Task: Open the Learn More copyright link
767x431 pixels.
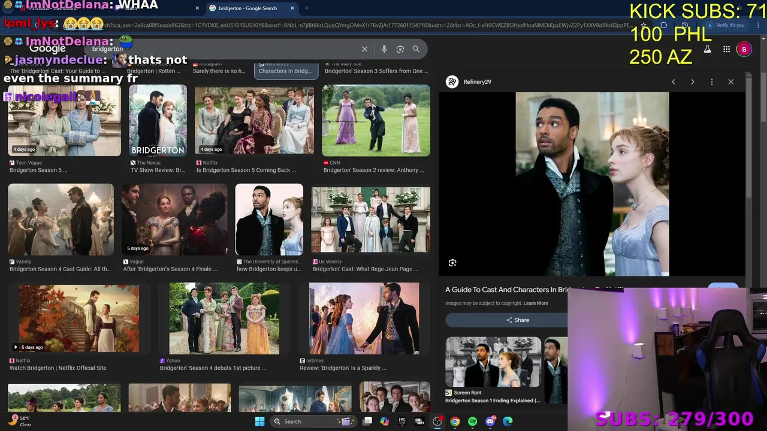Action: (x=536, y=303)
